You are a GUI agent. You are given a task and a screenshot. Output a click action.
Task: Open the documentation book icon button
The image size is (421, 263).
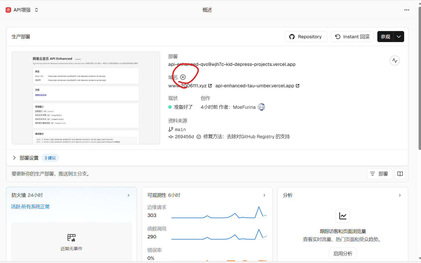point(400,174)
